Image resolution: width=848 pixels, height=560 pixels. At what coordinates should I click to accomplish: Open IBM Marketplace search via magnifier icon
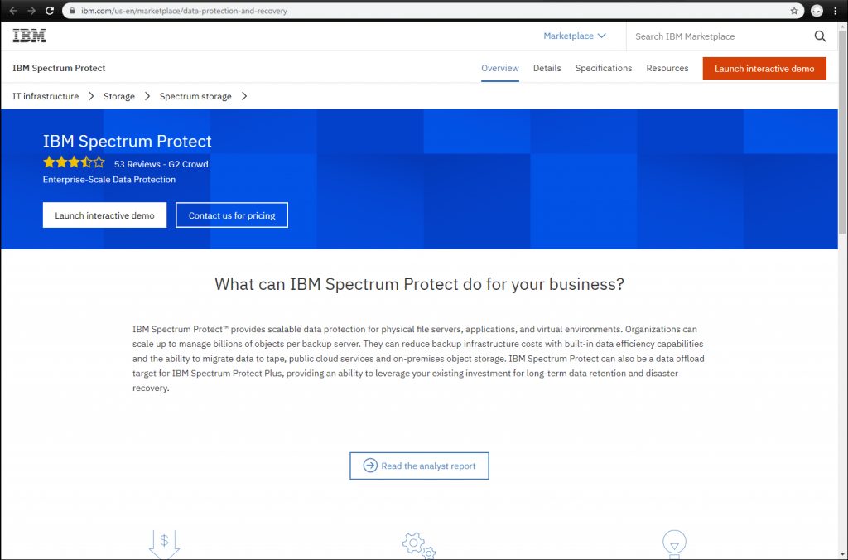point(820,36)
